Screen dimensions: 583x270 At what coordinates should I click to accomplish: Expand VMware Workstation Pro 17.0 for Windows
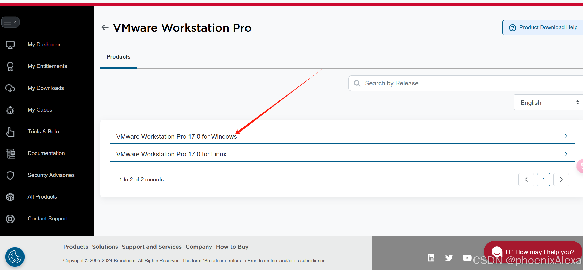(342, 136)
